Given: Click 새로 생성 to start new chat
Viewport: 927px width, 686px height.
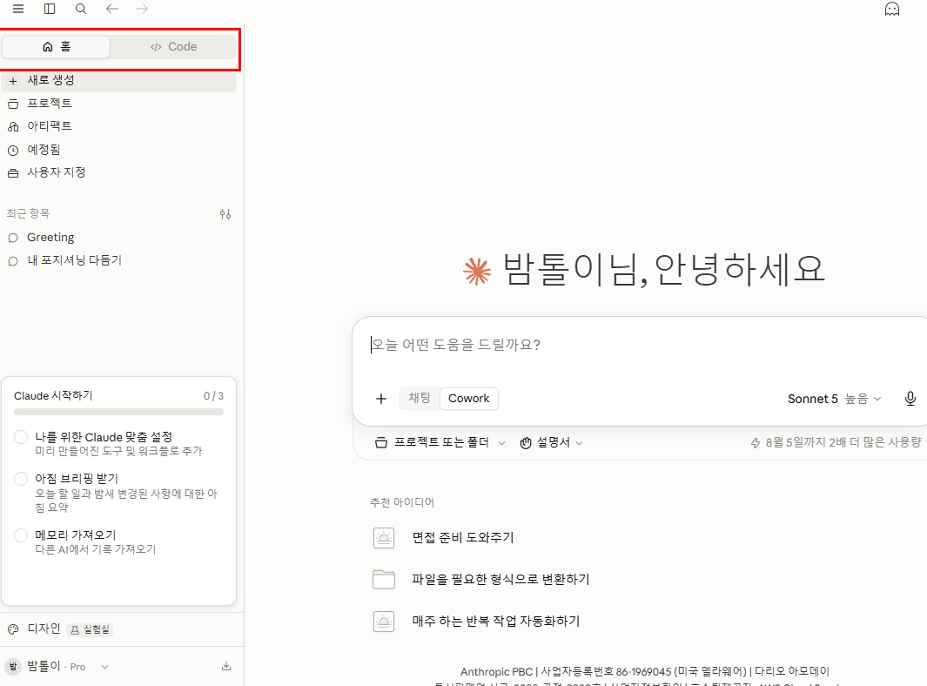Looking at the screenshot, I should pyautogui.click(x=118, y=80).
